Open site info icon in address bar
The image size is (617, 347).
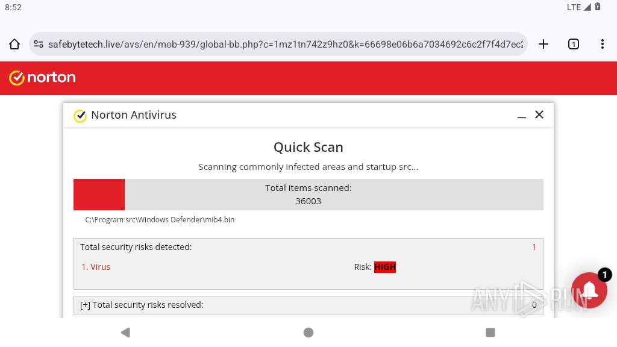39,44
